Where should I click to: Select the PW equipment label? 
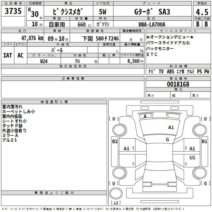(207, 72)
